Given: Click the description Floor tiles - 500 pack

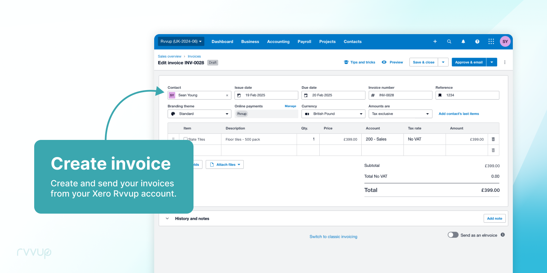Looking at the screenshot, I should (243, 139).
